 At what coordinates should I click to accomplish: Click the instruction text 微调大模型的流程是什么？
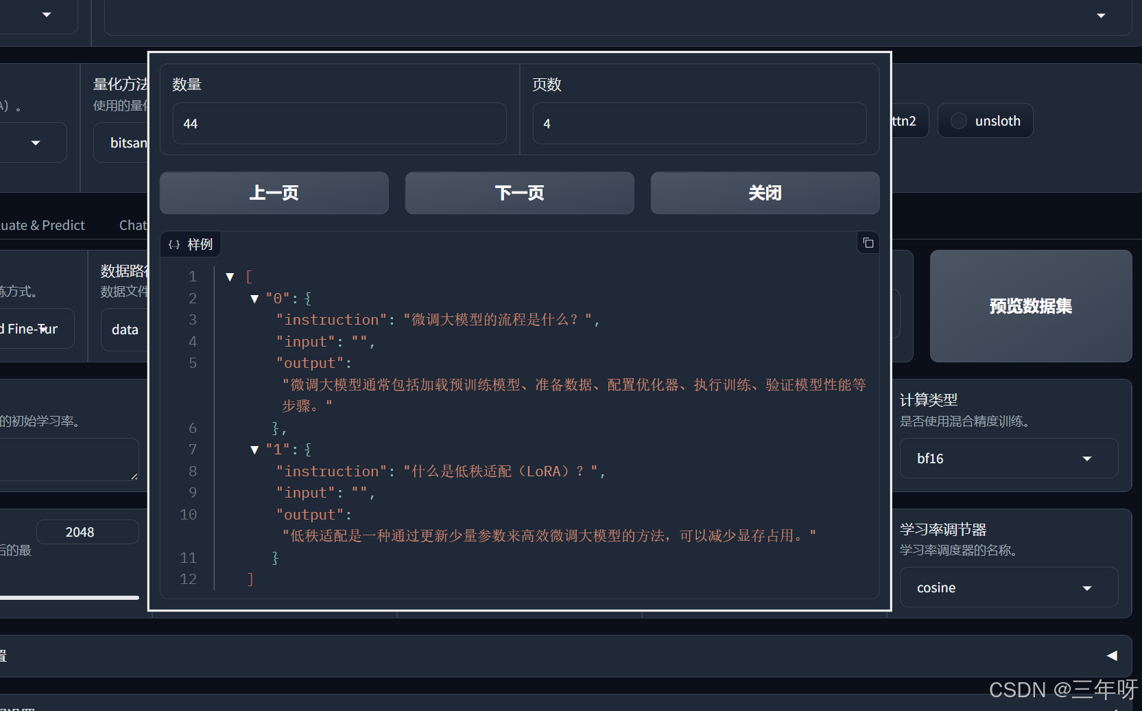pyautogui.click(x=498, y=320)
